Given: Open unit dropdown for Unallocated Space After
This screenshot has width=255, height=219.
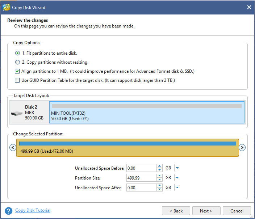Looking at the screenshot, I should coord(177,188).
